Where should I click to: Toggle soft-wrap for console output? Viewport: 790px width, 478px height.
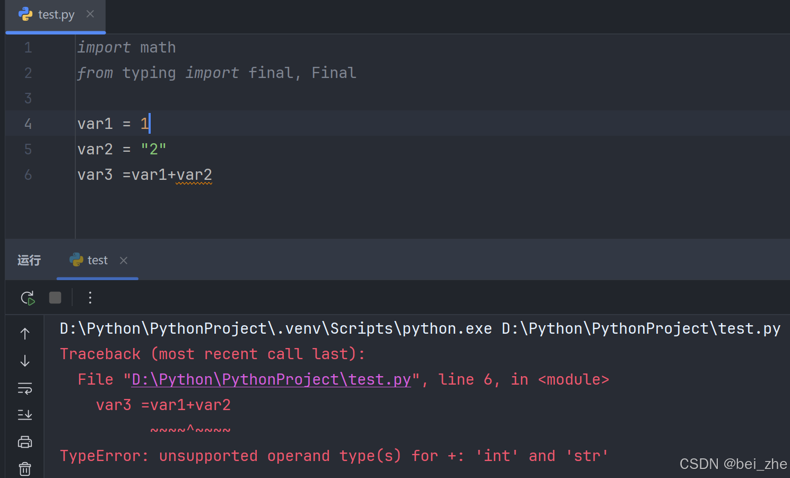(24, 388)
